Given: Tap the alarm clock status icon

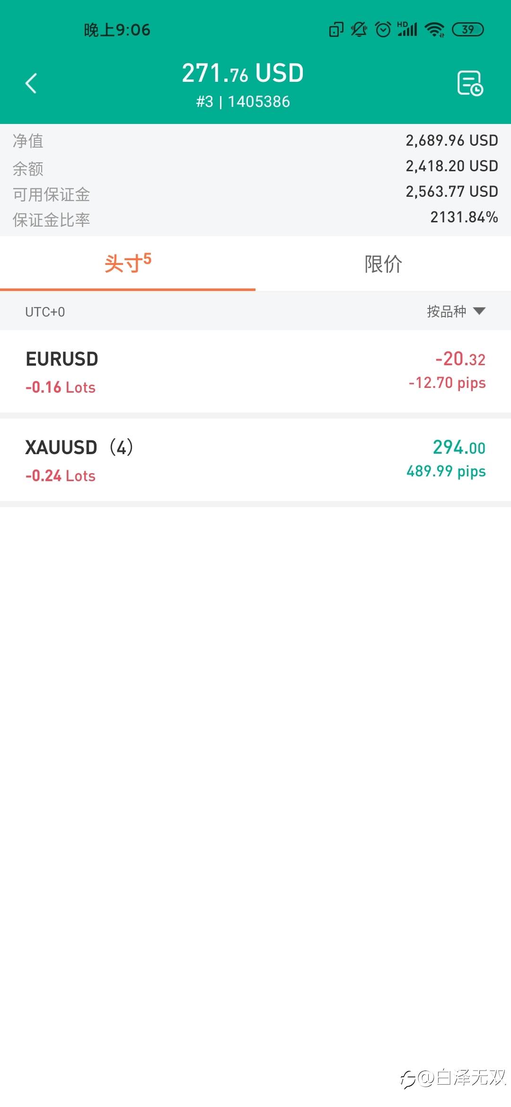Looking at the screenshot, I should coord(383,30).
